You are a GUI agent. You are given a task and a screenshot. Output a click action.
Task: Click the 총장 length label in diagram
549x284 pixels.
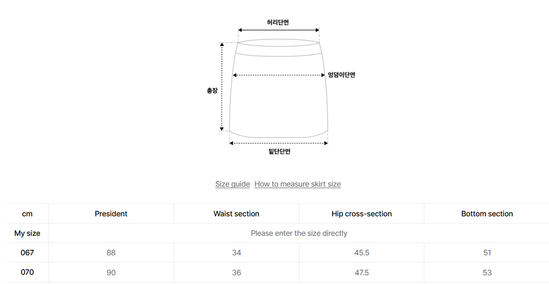[212, 91]
